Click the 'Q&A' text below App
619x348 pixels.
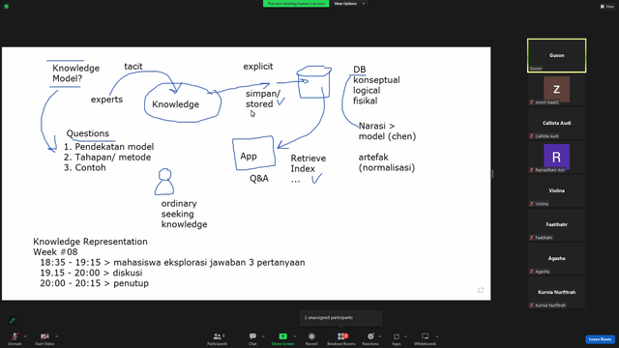tap(259, 179)
